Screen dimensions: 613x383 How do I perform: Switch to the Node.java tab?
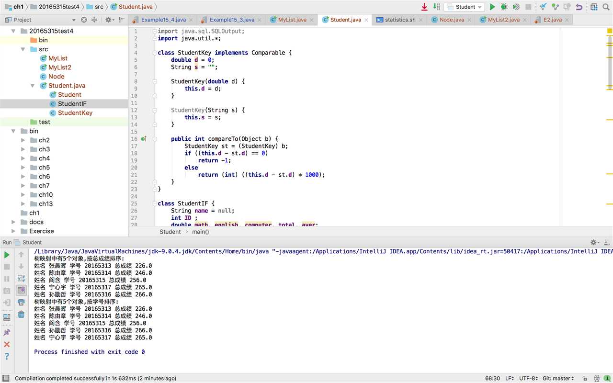point(451,20)
